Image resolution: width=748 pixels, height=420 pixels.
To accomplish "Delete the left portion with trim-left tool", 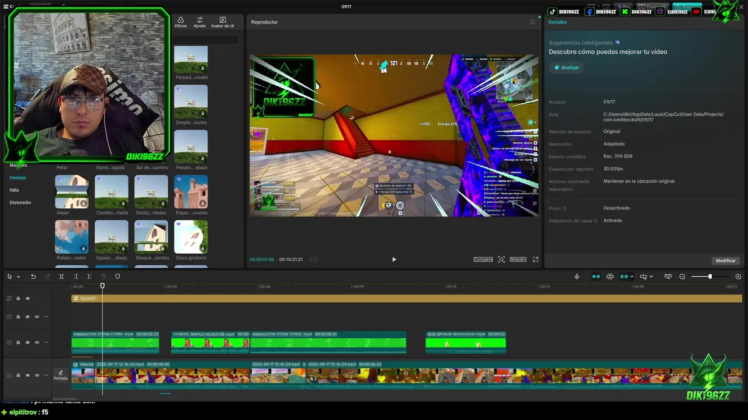I will tap(75, 276).
